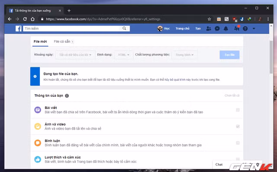Click the page vertical scrollbar thumb

click(x=271, y=57)
